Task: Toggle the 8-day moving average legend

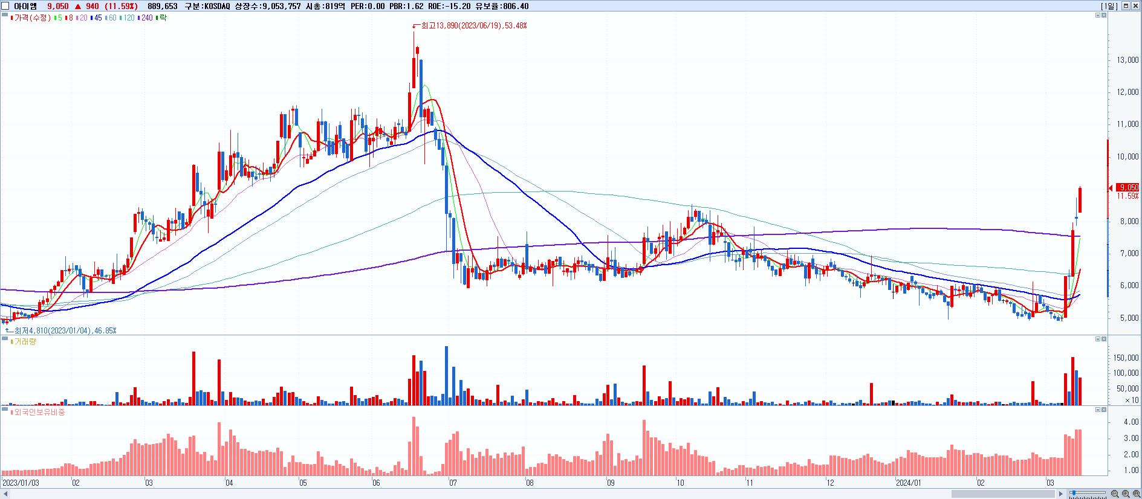Action: (70, 18)
